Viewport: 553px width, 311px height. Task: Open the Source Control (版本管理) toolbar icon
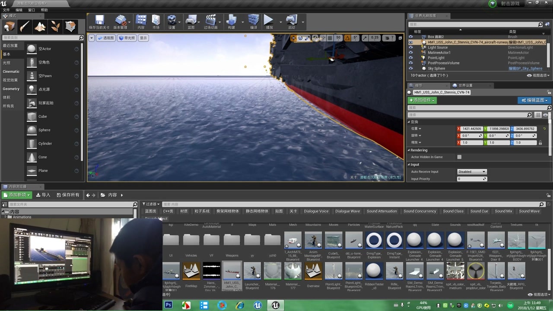(121, 22)
